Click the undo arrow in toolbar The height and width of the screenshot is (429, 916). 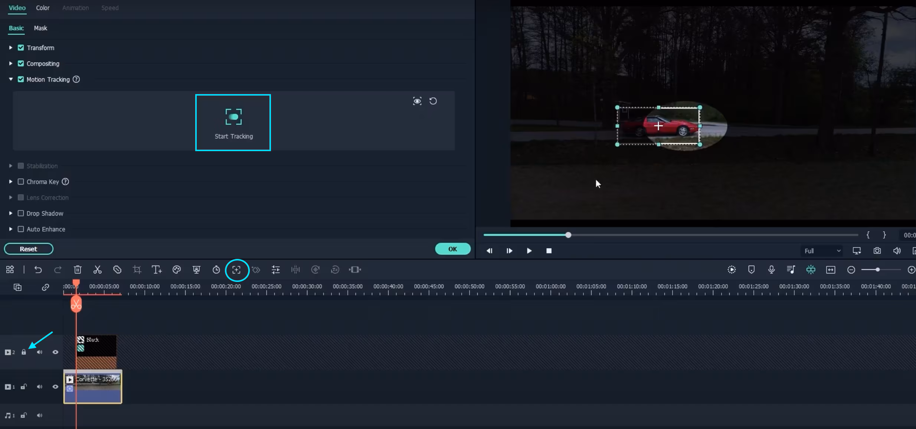[x=38, y=270]
